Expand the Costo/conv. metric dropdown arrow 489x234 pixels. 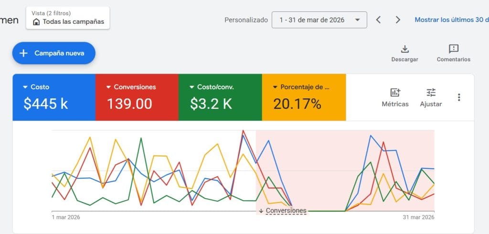(x=192, y=88)
